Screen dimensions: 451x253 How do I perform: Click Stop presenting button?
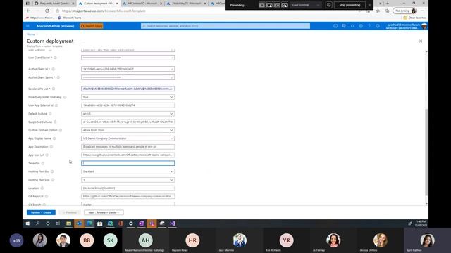pos(350,5)
